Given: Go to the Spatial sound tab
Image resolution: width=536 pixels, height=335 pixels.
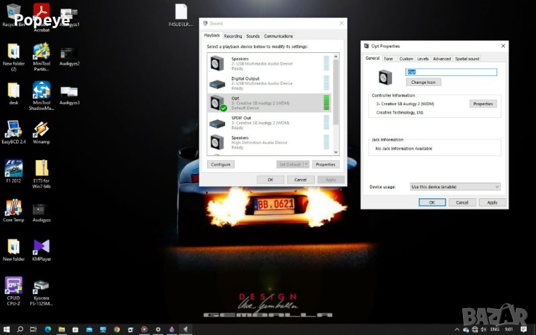Looking at the screenshot, I should (x=467, y=59).
